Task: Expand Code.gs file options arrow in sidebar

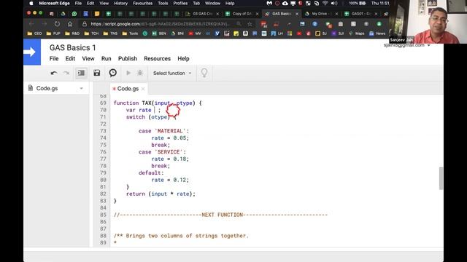Action: [x=81, y=89]
